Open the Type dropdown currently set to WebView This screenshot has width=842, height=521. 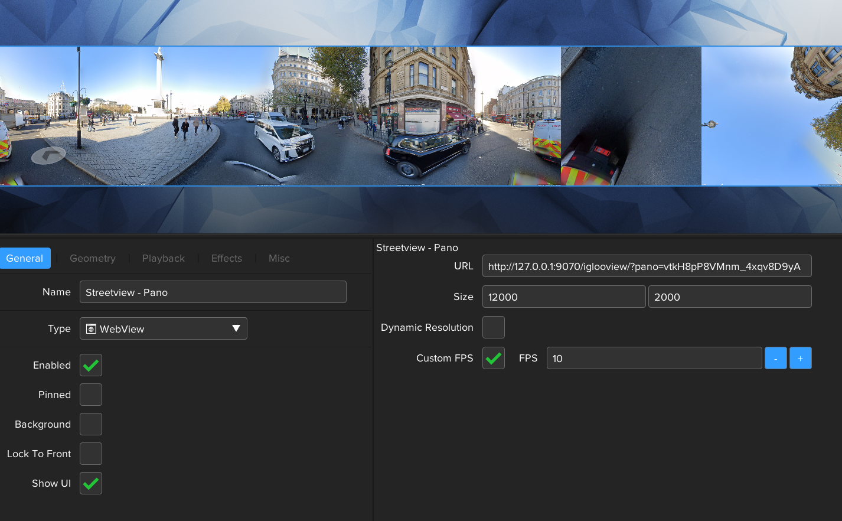pos(163,328)
